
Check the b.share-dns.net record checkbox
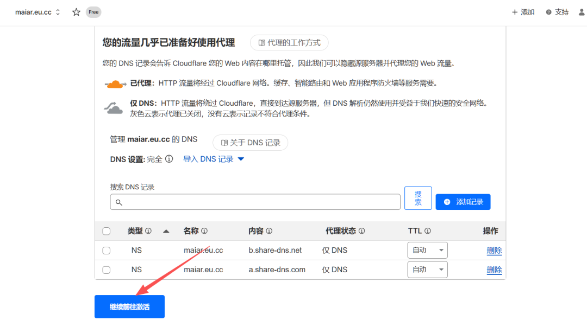[x=107, y=251]
